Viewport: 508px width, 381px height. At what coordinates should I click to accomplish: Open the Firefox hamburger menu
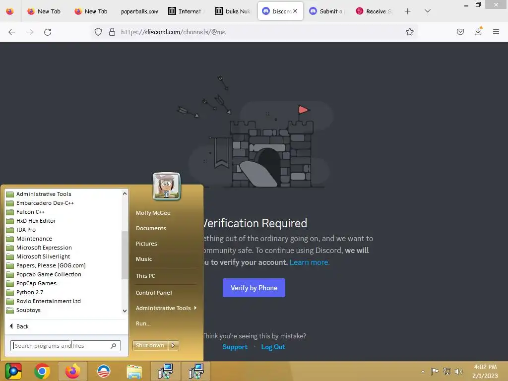(496, 32)
